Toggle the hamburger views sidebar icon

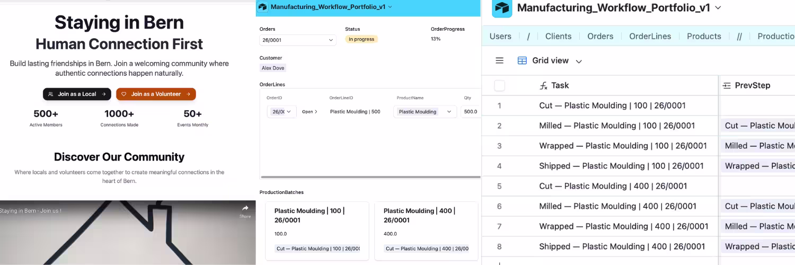coord(499,60)
